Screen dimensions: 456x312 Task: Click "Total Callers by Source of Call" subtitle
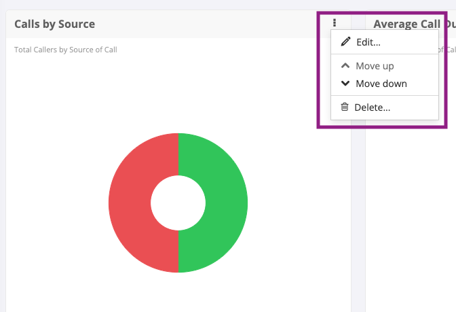pyautogui.click(x=66, y=50)
